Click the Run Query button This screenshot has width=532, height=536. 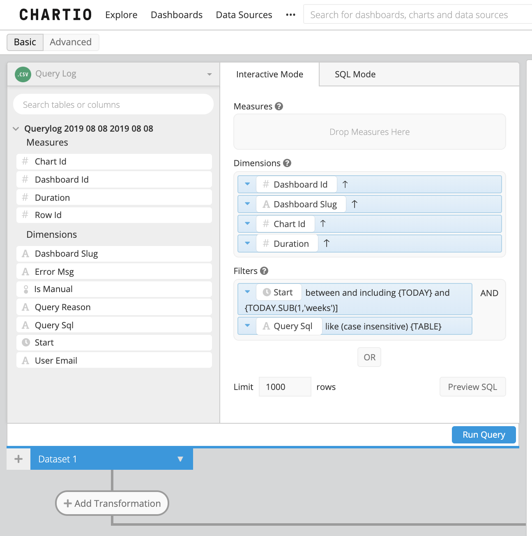(x=484, y=435)
